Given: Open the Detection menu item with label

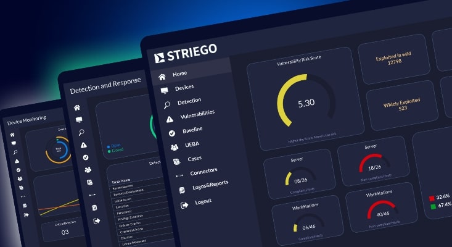Looking at the screenshot, I should 189,101.
